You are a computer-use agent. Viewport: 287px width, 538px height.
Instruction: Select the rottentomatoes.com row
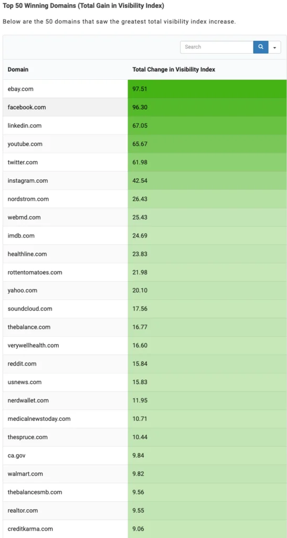(x=144, y=273)
